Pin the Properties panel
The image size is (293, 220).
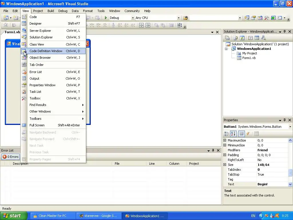point(285,120)
